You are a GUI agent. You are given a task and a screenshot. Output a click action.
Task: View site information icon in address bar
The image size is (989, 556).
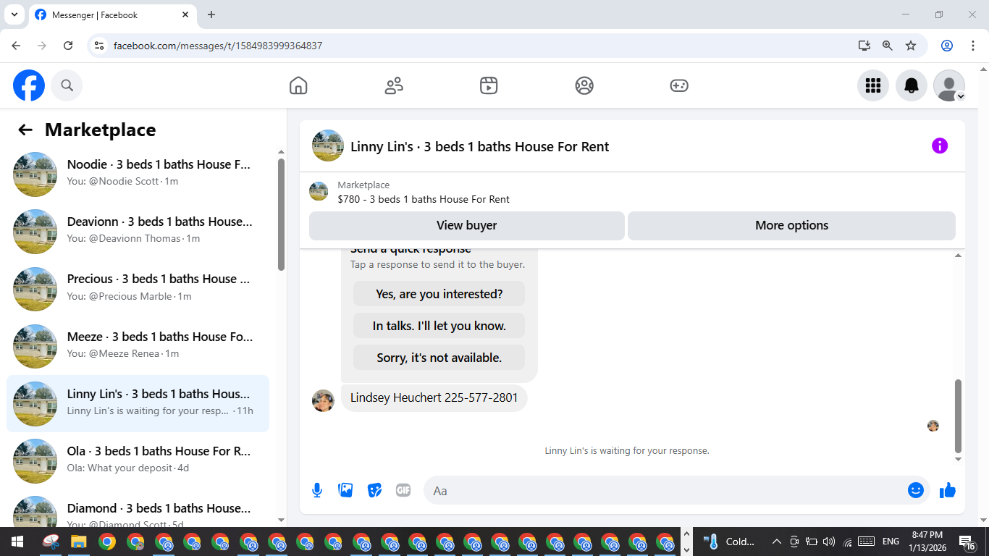coord(100,46)
